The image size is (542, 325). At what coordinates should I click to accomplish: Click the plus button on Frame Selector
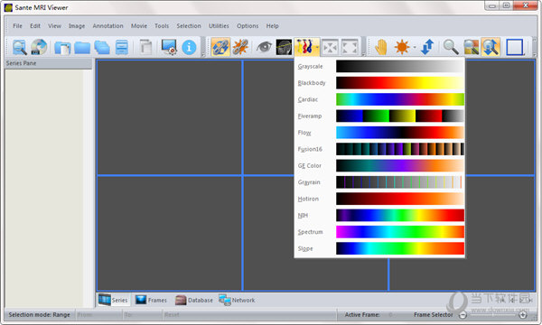click(x=523, y=315)
